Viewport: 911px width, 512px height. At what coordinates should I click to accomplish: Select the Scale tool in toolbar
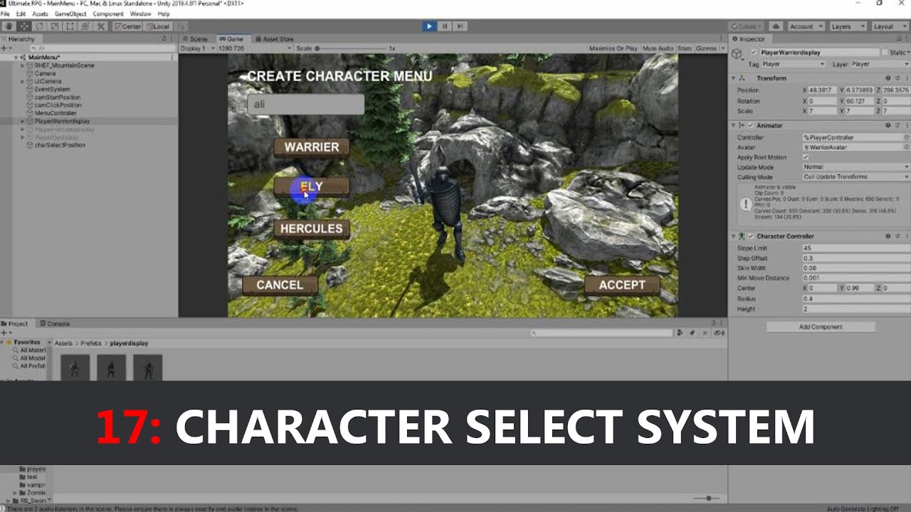(54, 26)
